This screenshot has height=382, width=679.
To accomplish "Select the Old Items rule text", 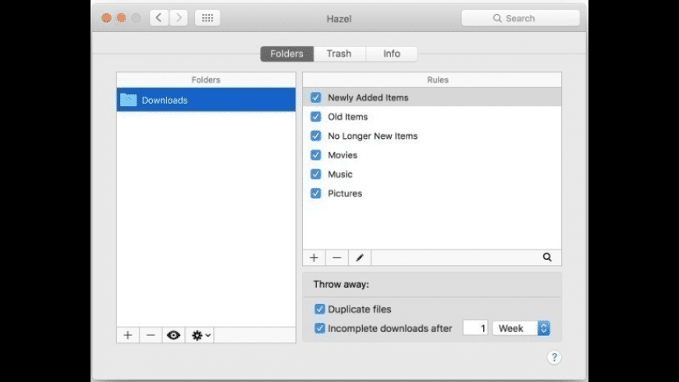I will point(348,117).
